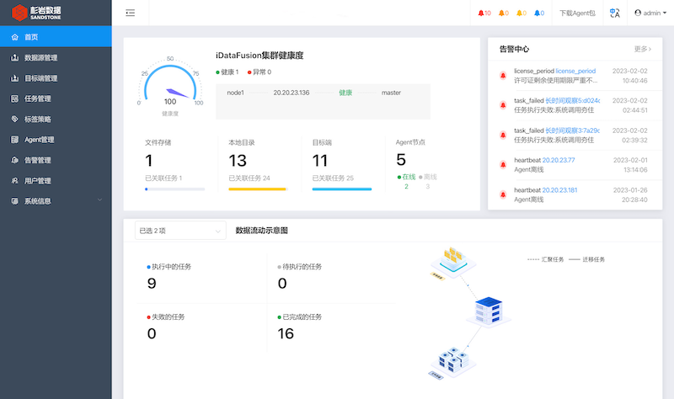Click the 目标端 count 11
The image size is (674, 399).
click(320, 161)
